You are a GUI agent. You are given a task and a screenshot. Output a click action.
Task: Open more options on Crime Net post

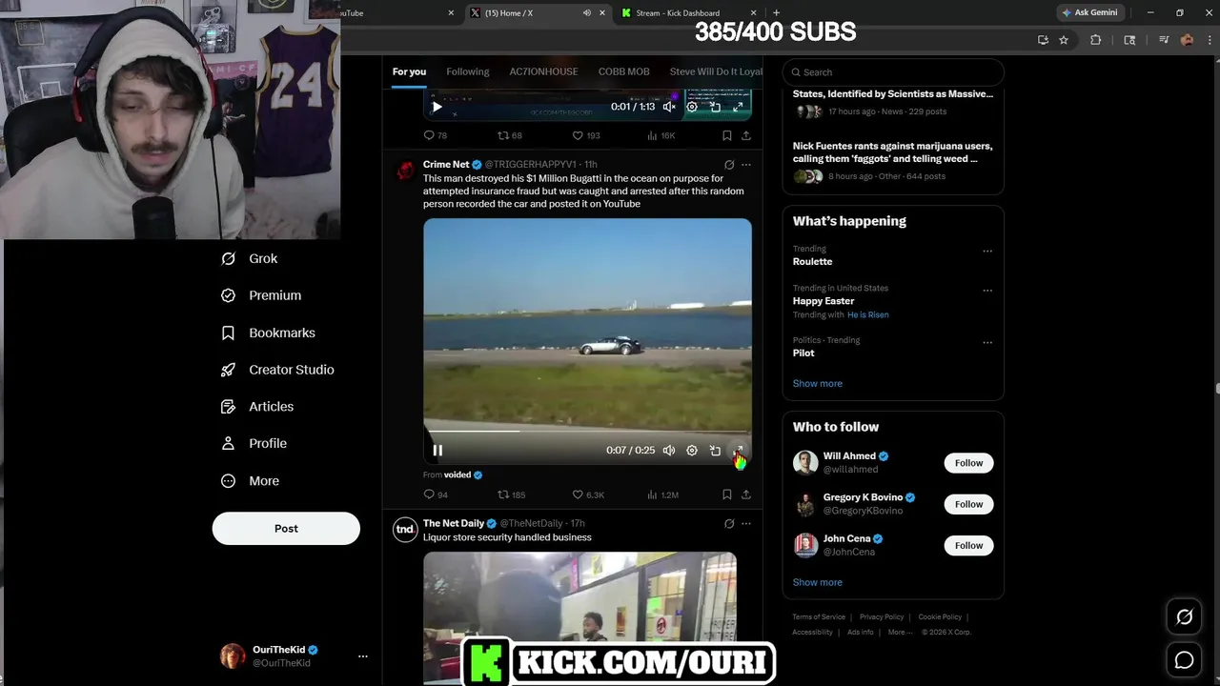tap(746, 165)
